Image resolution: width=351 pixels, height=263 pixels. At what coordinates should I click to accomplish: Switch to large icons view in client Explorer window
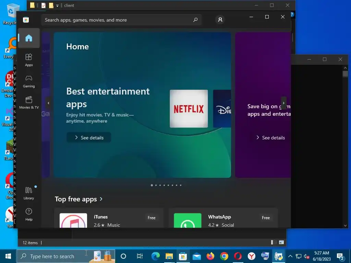[x=281, y=242]
